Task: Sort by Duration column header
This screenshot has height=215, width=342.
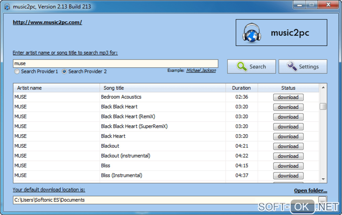Action: 242,88
